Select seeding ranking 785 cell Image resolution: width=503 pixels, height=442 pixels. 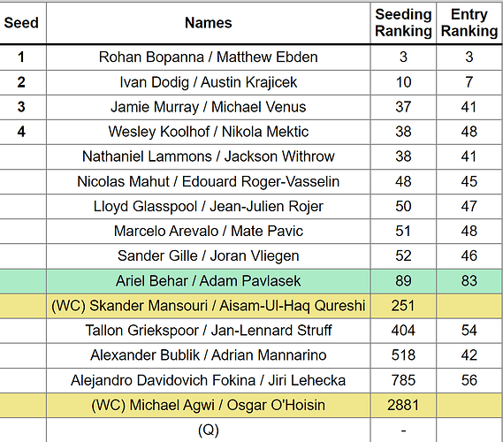403,380
